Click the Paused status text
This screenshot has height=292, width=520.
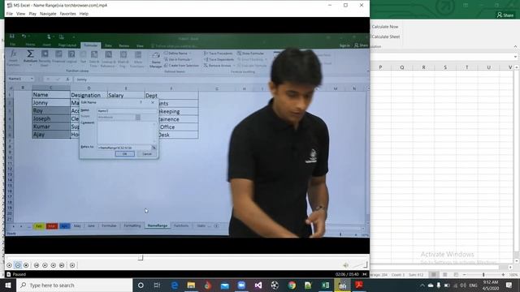[19, 274]
